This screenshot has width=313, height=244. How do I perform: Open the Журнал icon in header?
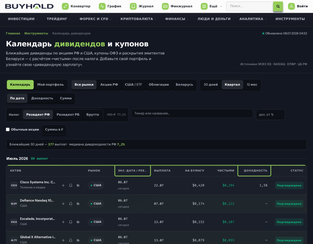133,6
